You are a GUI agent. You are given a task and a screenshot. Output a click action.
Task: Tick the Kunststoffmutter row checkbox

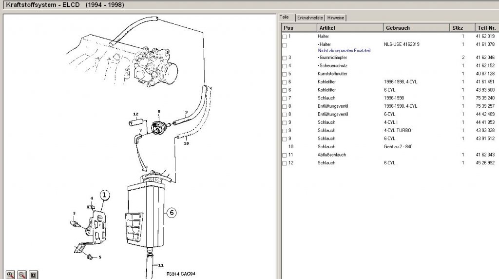tap(285, 74)
